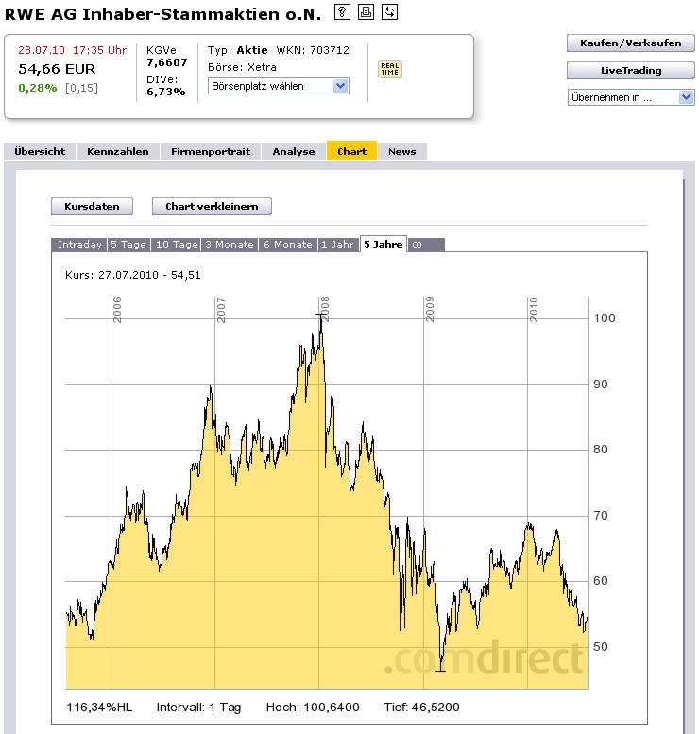The height and width of the screenshot is (734, 699).
Task: Click the Chart verkleinern button
Action: (212, 206)
